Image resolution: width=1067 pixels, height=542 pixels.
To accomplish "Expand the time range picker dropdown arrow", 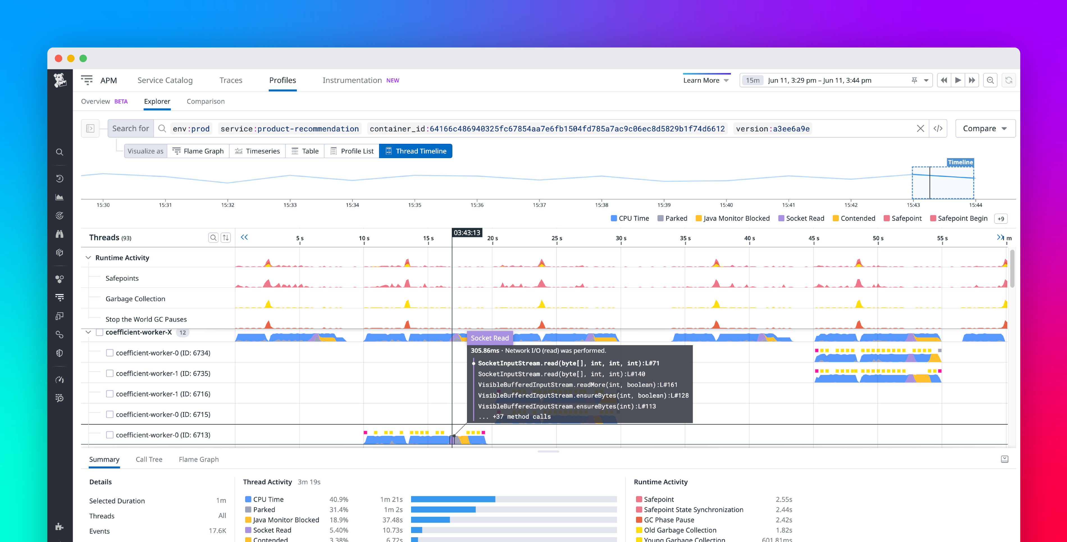I will pyautogui.click(x=927, y=80).
